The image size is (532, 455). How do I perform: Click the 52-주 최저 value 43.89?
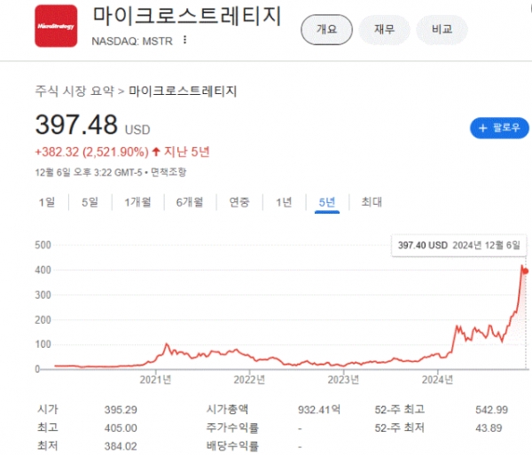click(489, 428)
